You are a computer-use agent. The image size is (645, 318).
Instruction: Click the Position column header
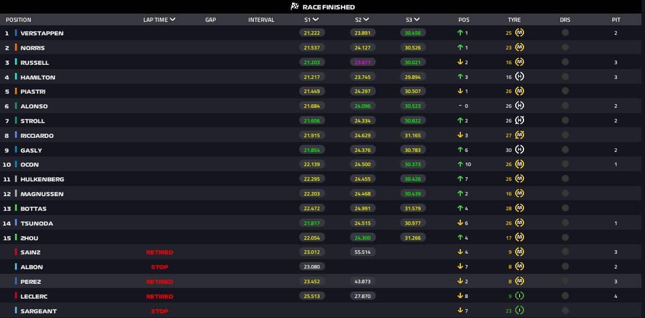[18, 19]
